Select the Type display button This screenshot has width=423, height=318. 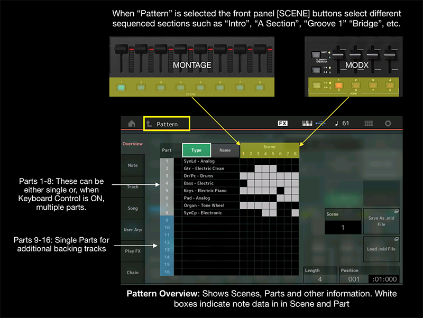point(196,150)
